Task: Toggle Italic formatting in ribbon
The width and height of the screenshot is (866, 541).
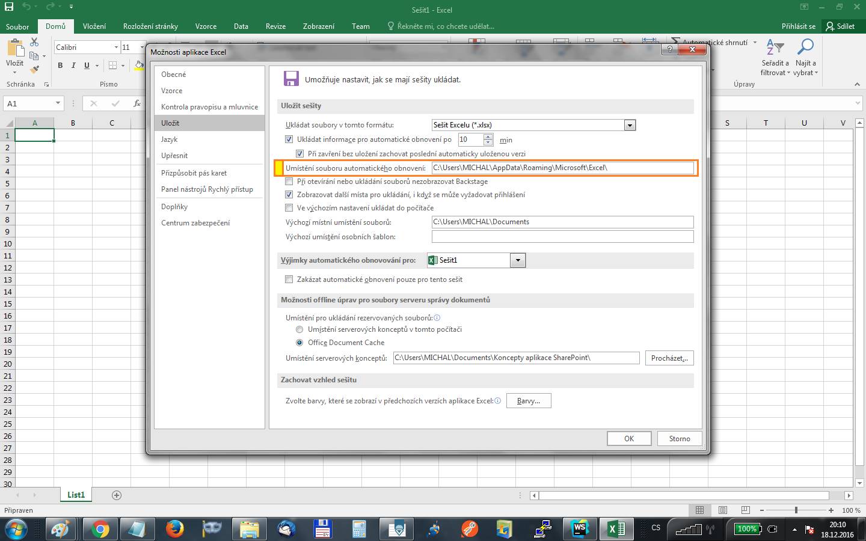Action: pos(73,66)
